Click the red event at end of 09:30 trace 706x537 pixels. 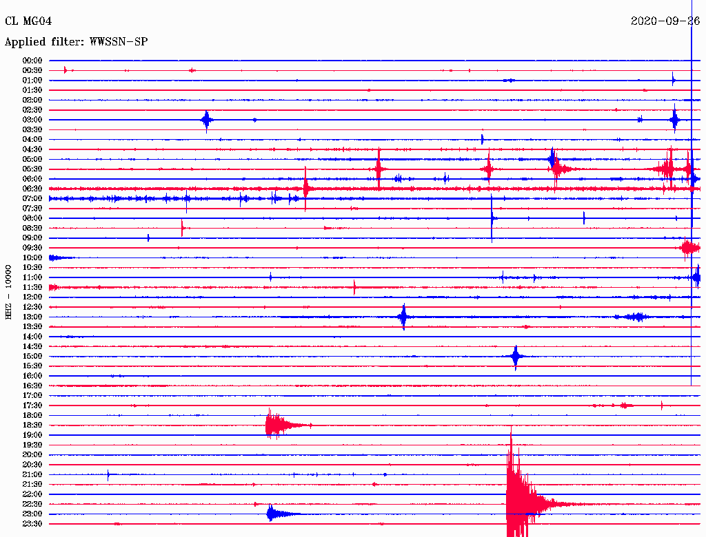(x=689, y=248)
